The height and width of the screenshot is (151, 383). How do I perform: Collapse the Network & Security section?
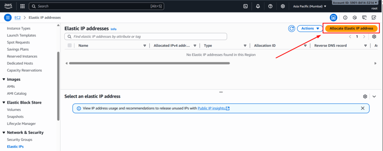tap(4, 132)
